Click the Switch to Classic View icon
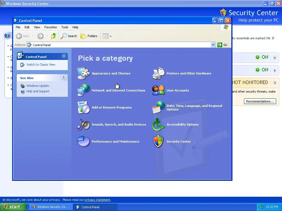The height and width of the screenshot is (211, 282). pyautogui.click(x=22, y=65)
